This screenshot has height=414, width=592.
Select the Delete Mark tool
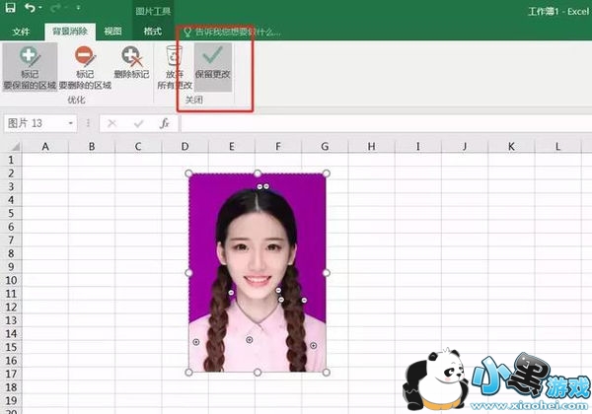[x=130, y=57]
